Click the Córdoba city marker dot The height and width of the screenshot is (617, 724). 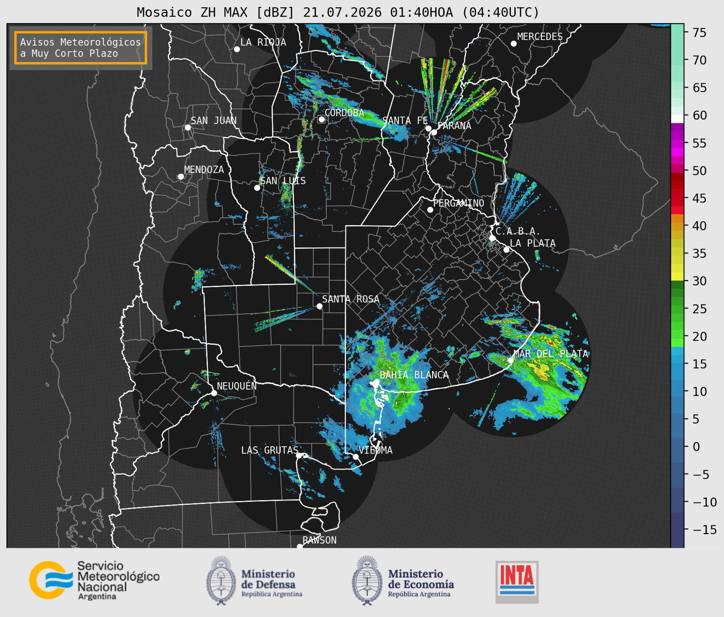point(321,119)
